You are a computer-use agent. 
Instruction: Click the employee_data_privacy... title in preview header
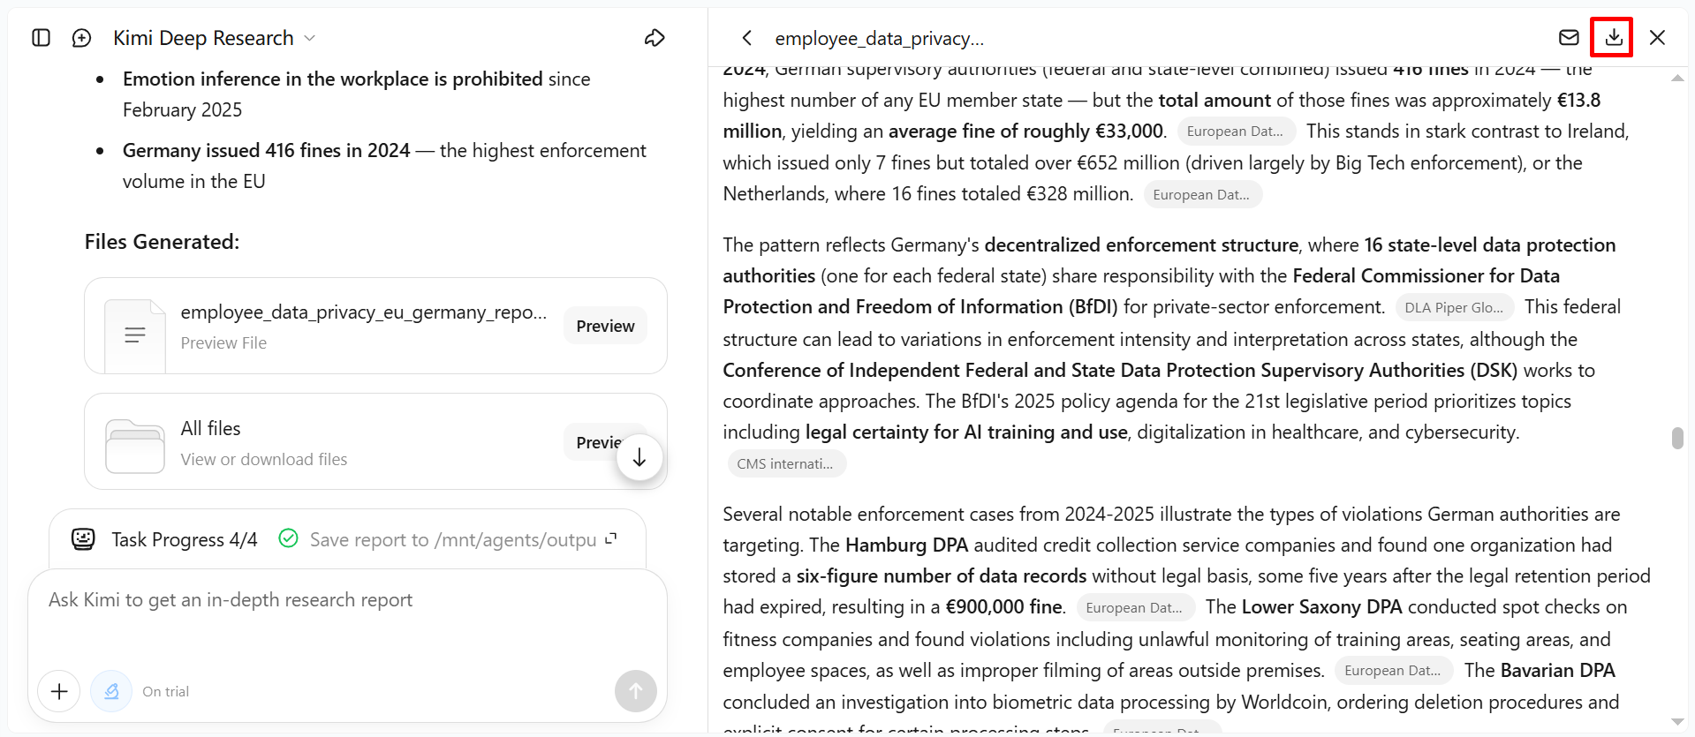point(879,39)
